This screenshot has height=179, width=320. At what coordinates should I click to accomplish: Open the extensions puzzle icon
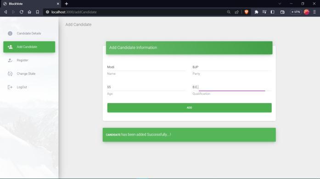click(x=256, y=12)
